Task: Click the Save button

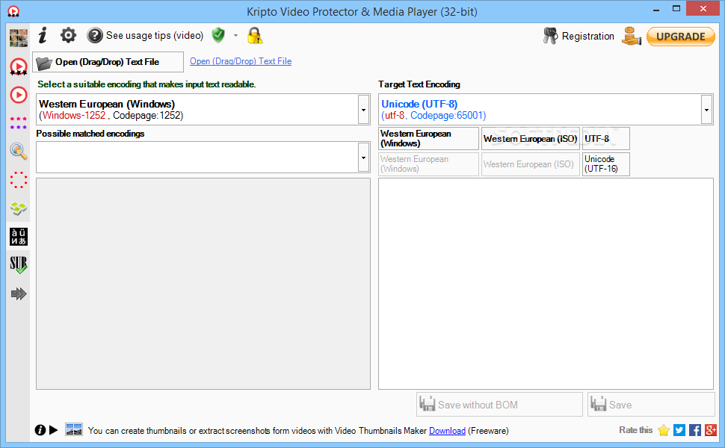Action: [651, 405]
